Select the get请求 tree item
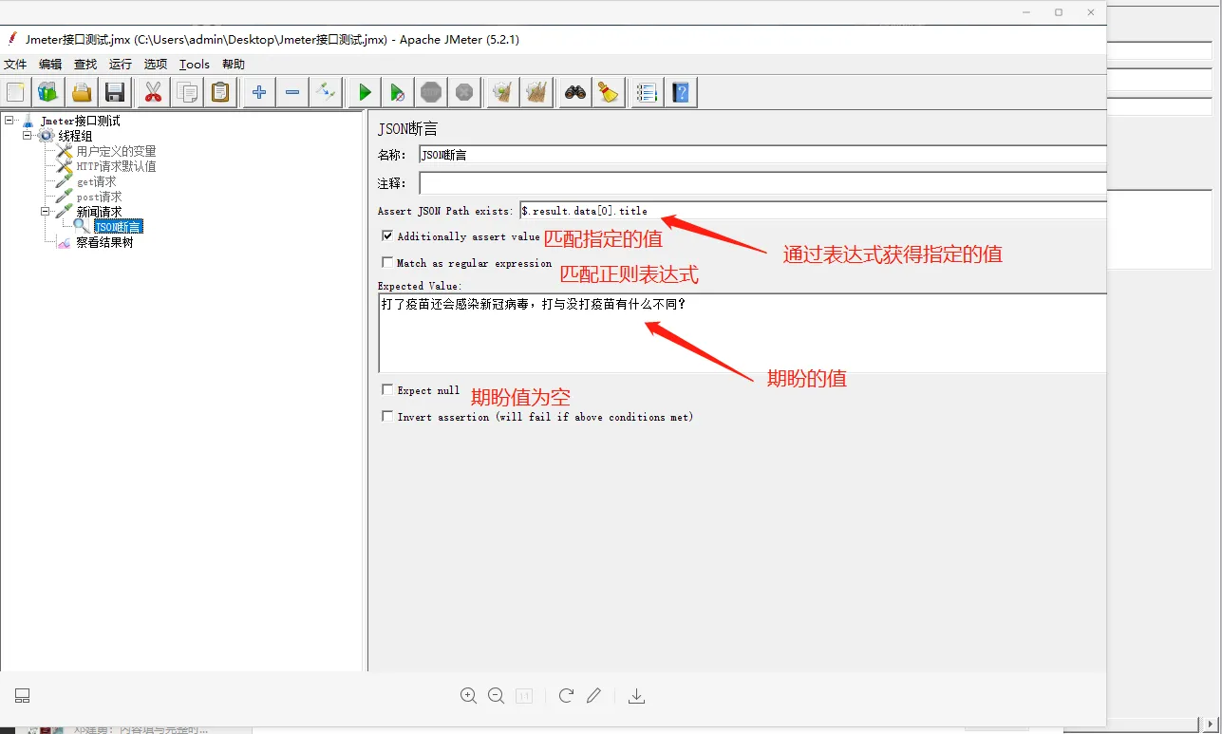The image size is (1222, 734). 97,181
